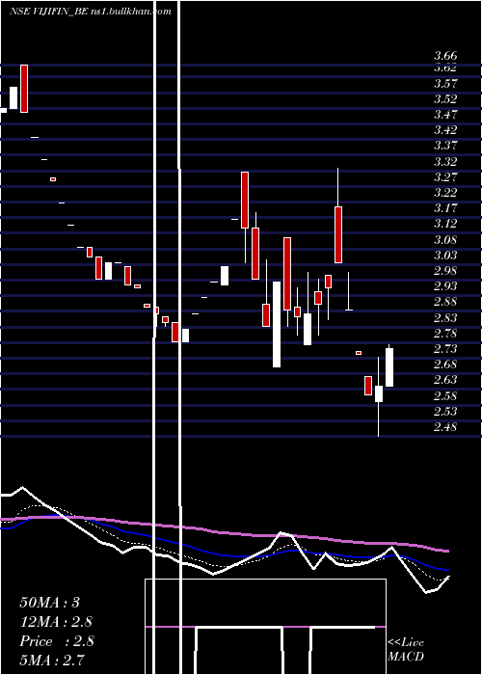Click the 2.78 price axis label
This screenshot has height=675, width=482.
(445, 334)
